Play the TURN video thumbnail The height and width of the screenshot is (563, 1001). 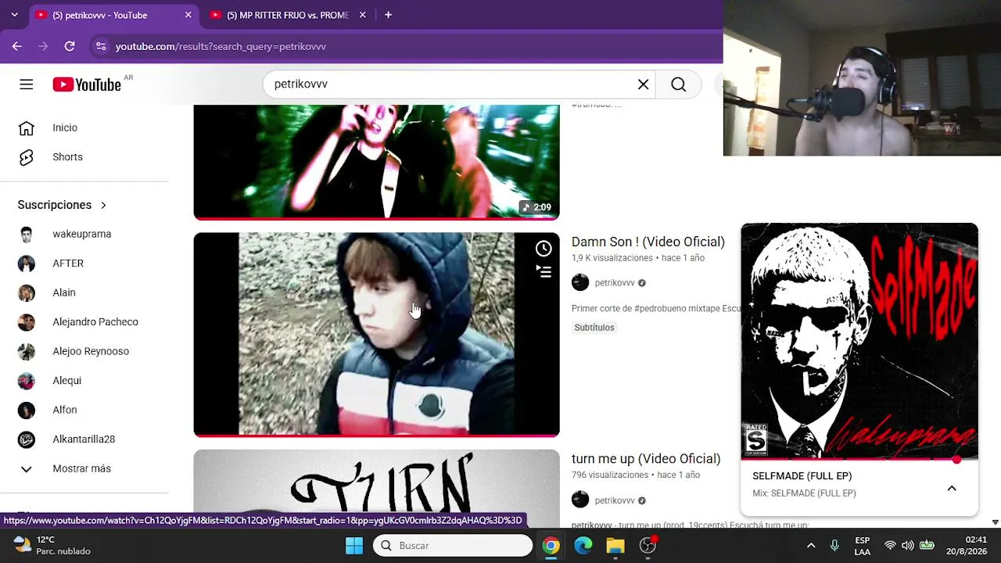pyautogui.click(x=376, y=489)
